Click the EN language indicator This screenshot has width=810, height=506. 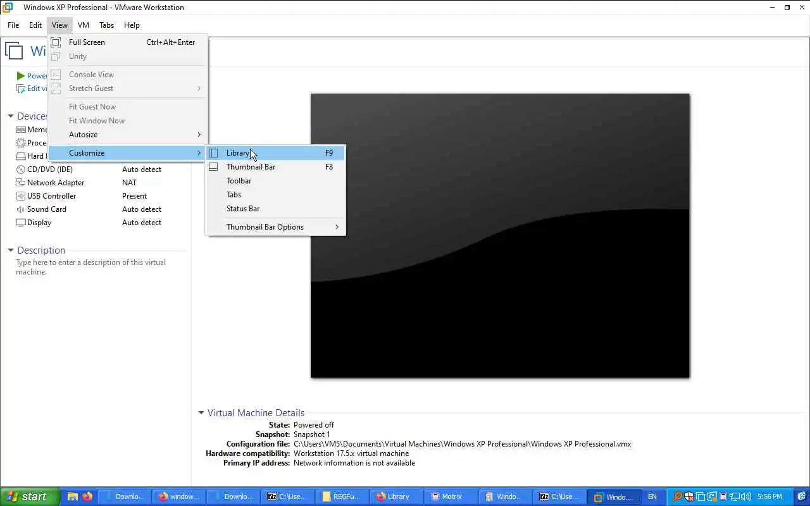coord(652,497)
